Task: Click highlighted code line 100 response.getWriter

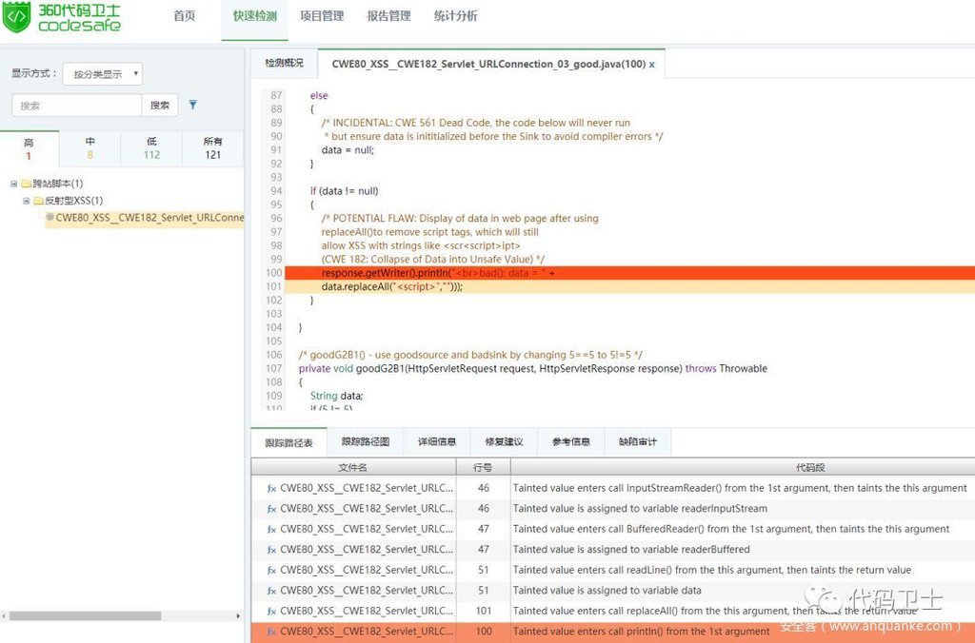Action: point(629,273)
